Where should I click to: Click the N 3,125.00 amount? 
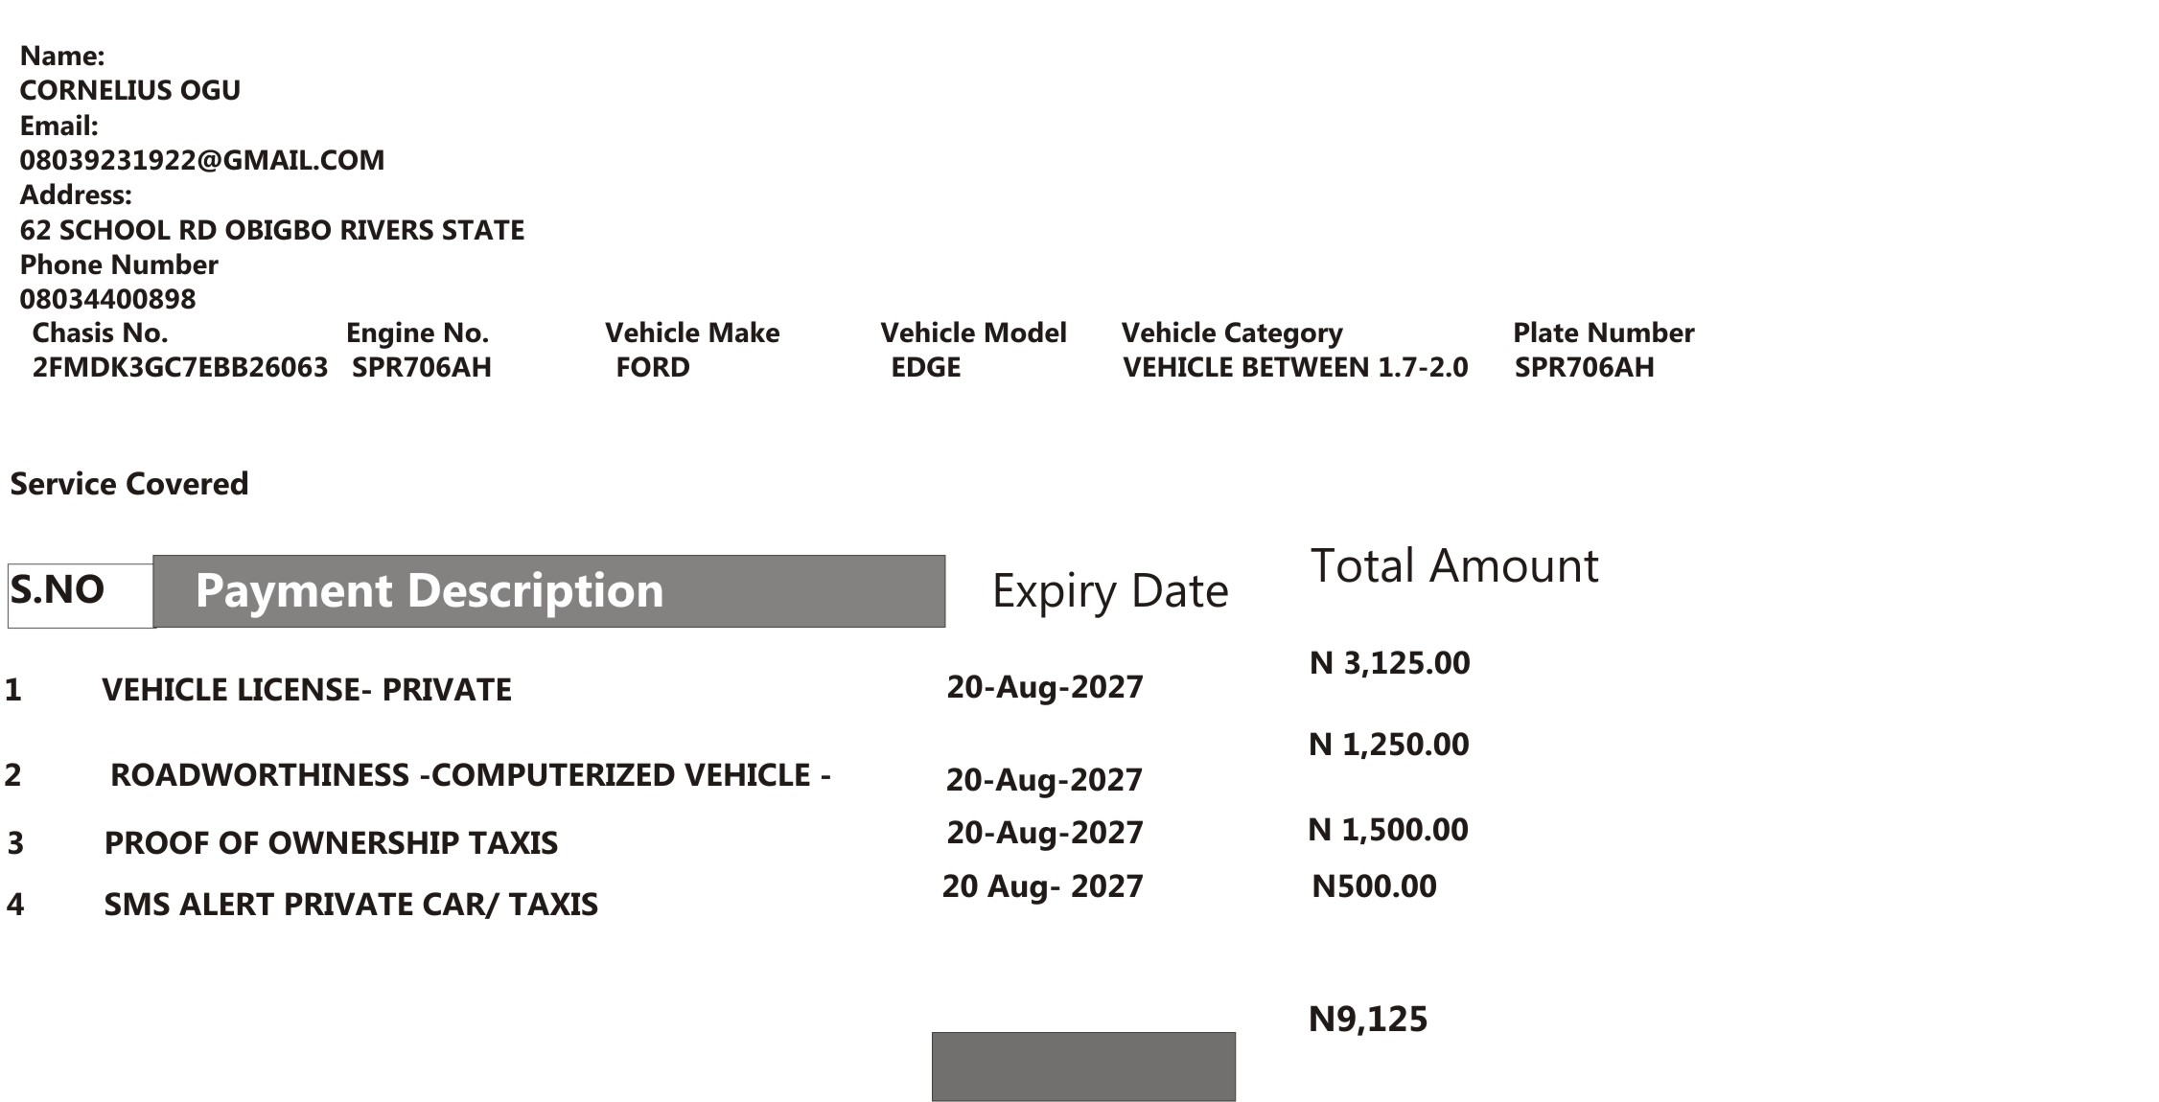coord(1389,663)
